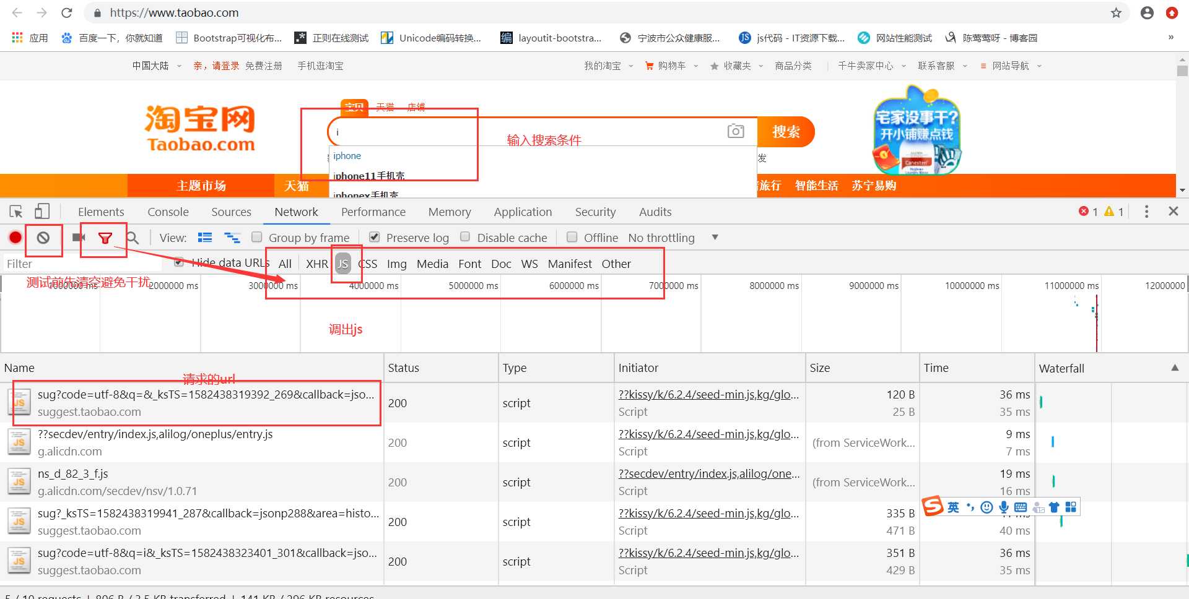This screenshot has height=599, width=1189.
Task: Bookmark this page with the star icon
Action: pos(1116,12)
